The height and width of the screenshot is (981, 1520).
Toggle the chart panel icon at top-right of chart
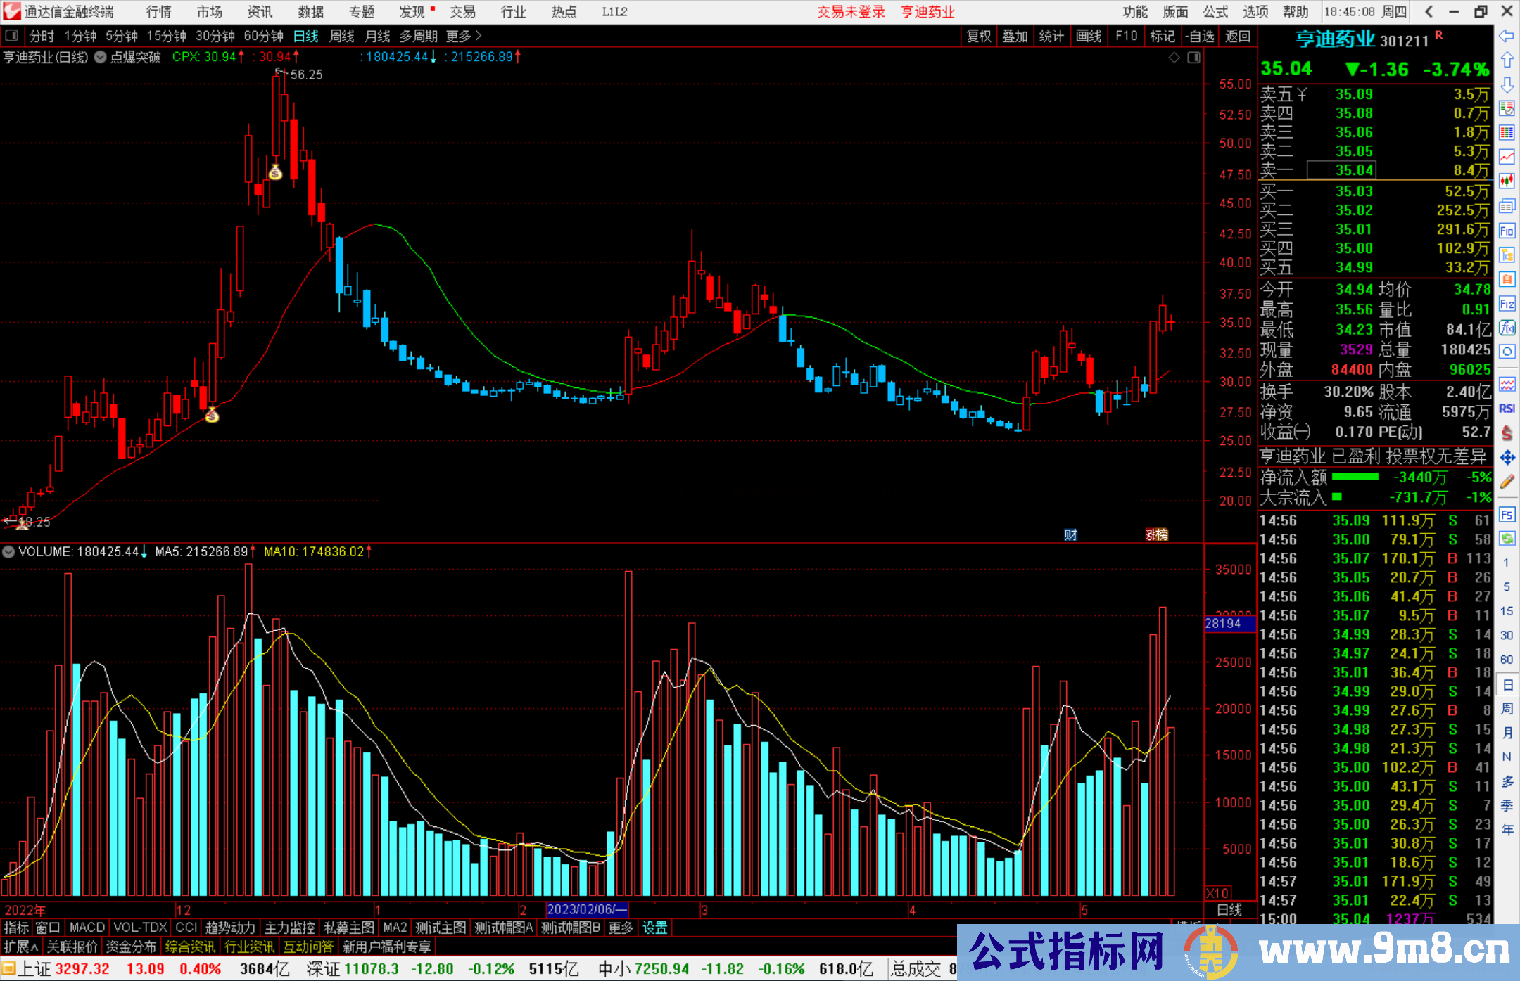pos(1193,58)
